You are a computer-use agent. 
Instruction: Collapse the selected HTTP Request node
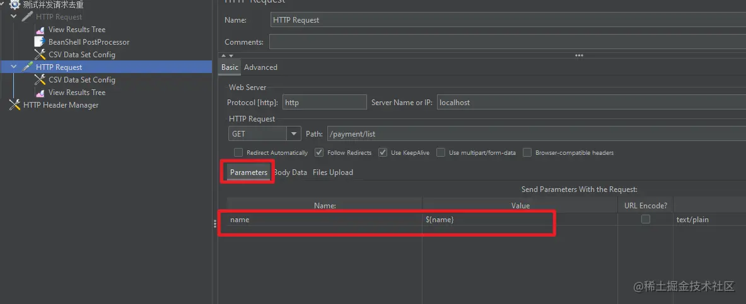tap(14, 67)
